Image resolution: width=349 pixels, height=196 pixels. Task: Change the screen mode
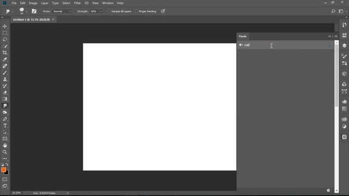click(x=5, y=186)
